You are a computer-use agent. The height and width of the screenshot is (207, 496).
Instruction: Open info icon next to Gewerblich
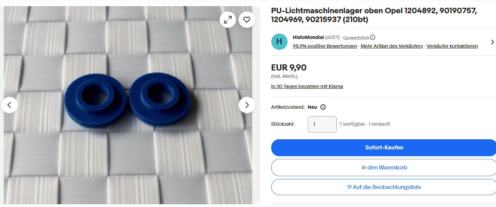[x=373, y=38]
